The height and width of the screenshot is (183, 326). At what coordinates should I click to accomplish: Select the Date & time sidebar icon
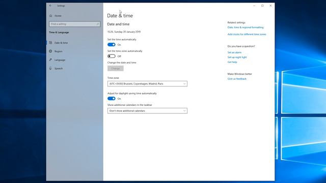50,43
